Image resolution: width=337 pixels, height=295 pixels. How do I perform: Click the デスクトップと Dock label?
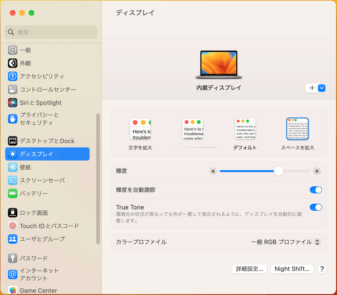47,141
